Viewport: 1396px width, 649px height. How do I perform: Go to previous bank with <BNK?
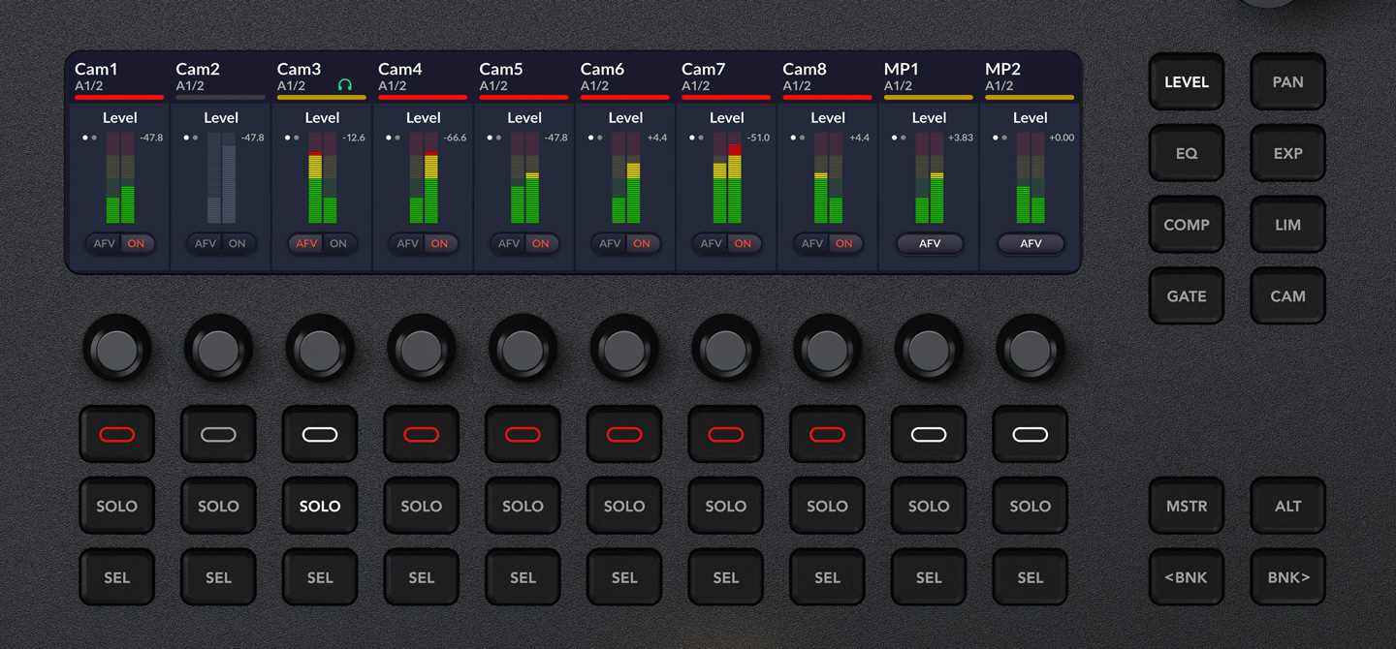[1186, 577]
